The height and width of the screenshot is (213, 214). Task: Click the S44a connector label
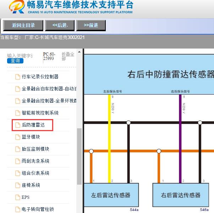[x=134, y=209]
